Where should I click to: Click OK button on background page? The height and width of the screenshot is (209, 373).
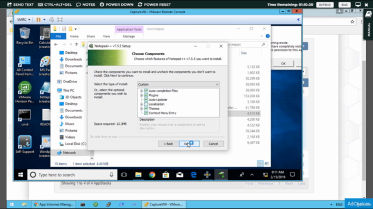point(283,63)
